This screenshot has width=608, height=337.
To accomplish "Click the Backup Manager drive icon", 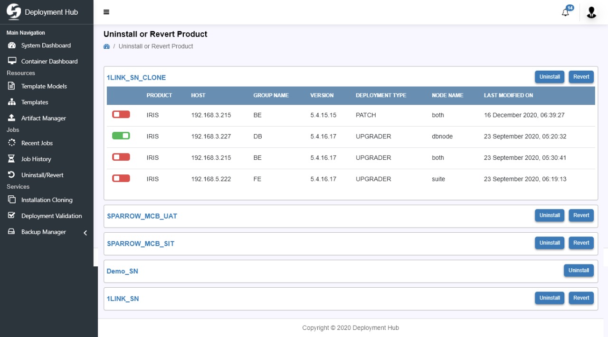I will (x=12, y=232).
